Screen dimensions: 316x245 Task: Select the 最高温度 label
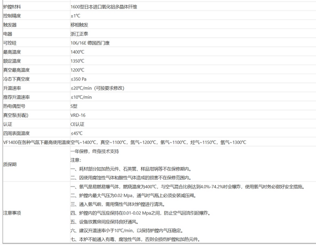click(x=12, y=52)
